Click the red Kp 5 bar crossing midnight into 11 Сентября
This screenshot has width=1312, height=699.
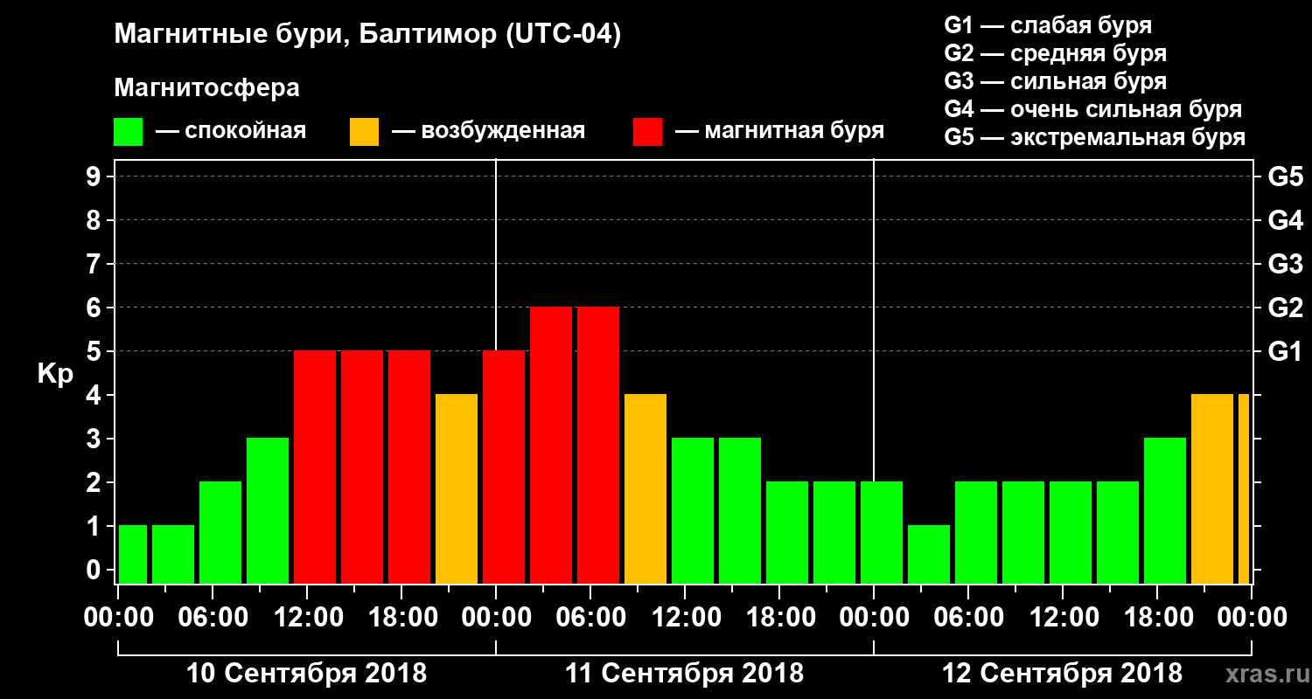(504, 467)
